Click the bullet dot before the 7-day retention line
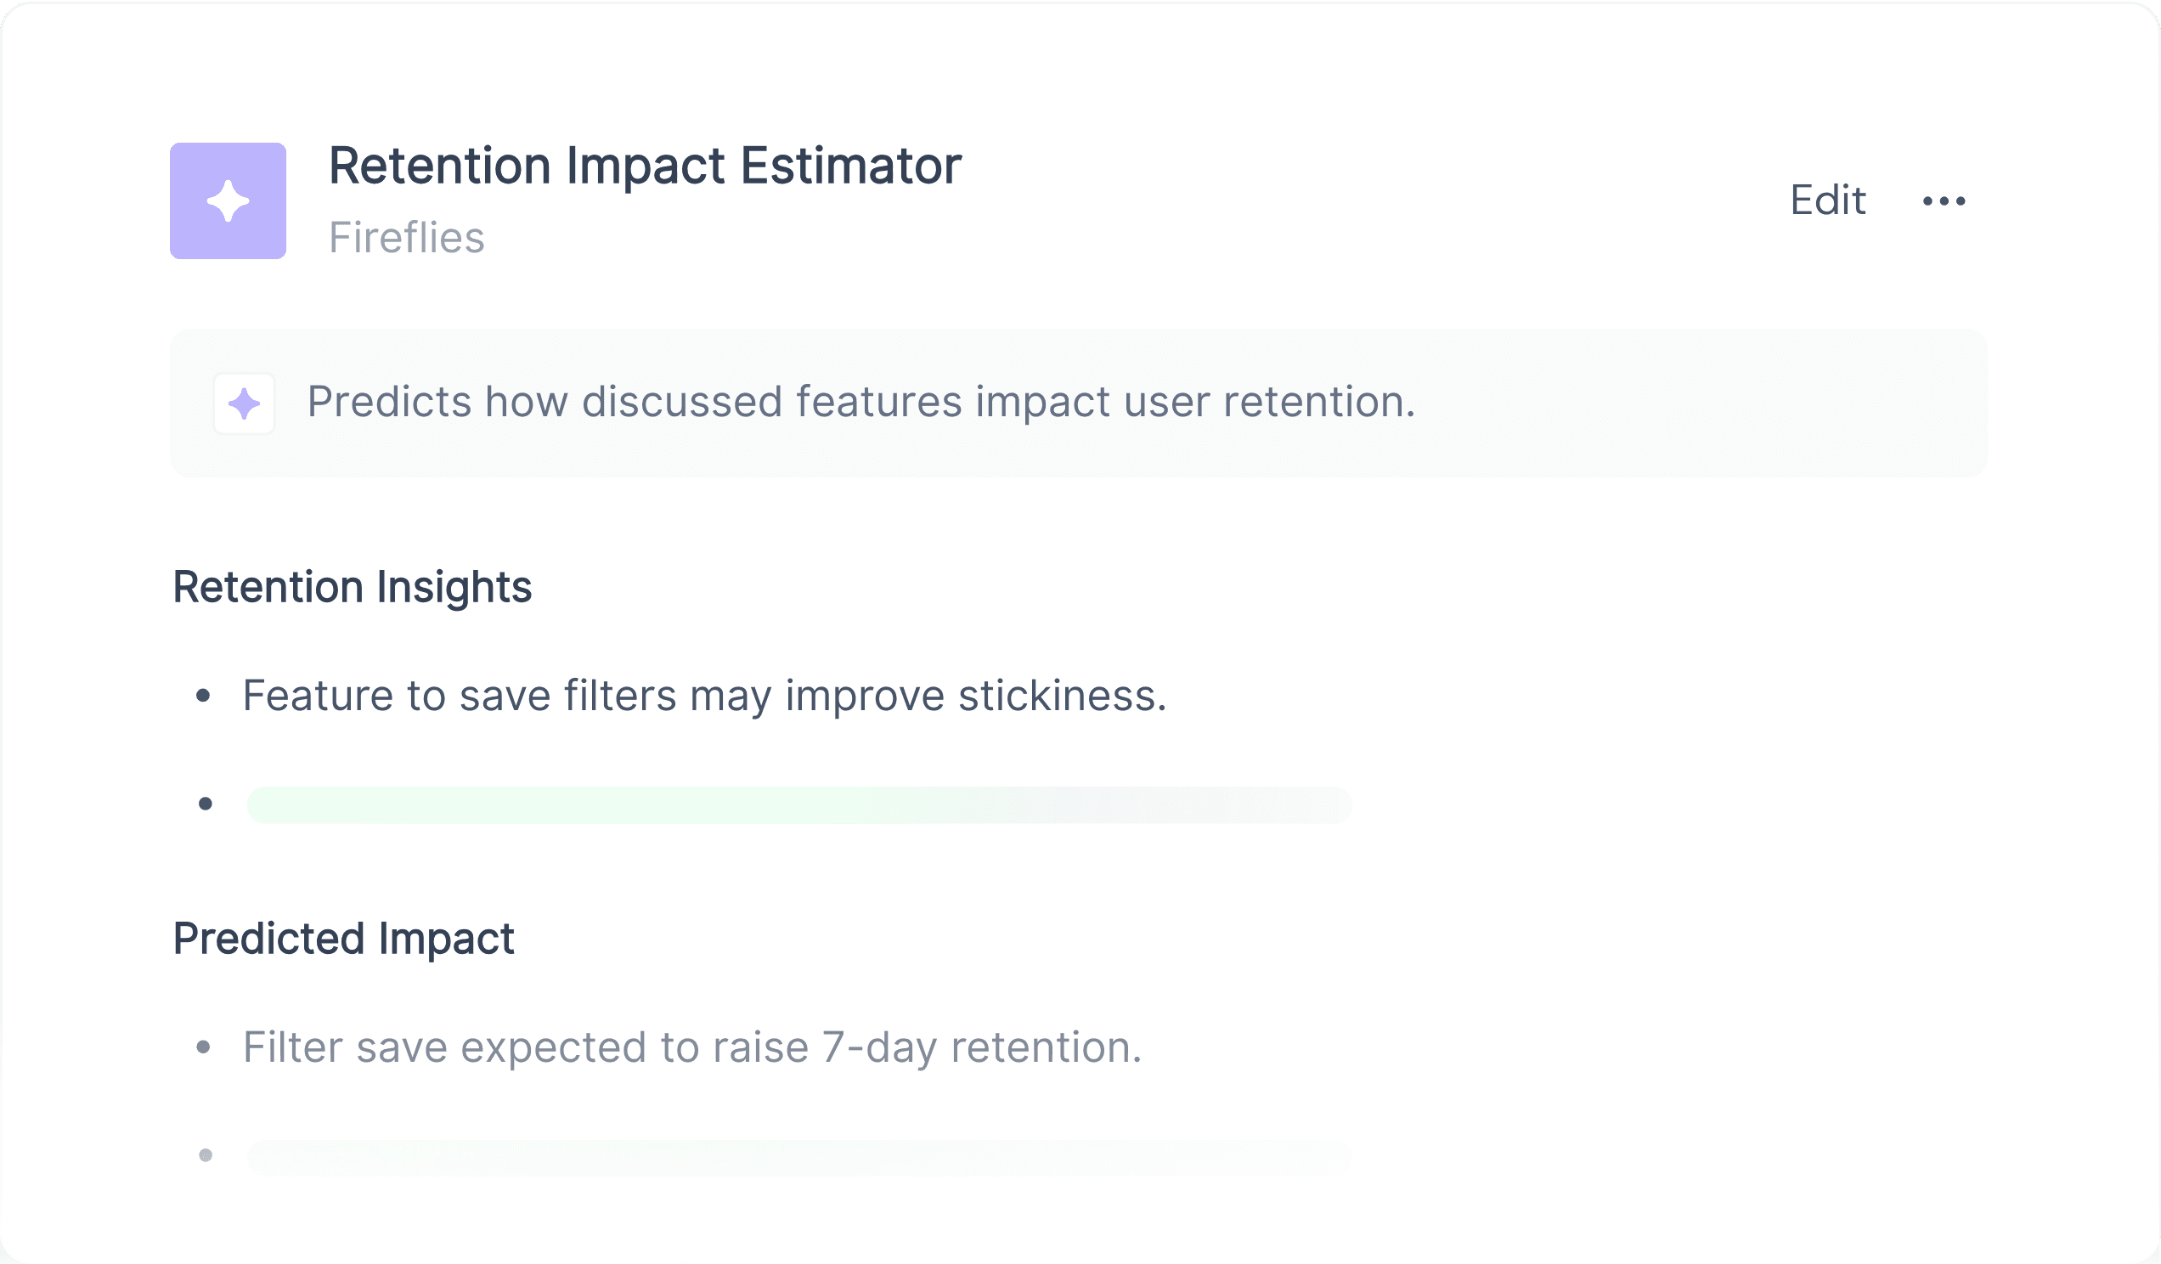The height and width of the screenshot is (1264, 2161). pos(203,1047)
